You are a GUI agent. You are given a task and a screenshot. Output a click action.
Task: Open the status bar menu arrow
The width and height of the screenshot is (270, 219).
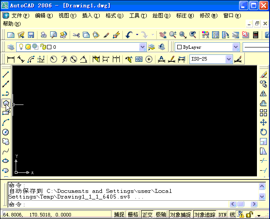259,215
